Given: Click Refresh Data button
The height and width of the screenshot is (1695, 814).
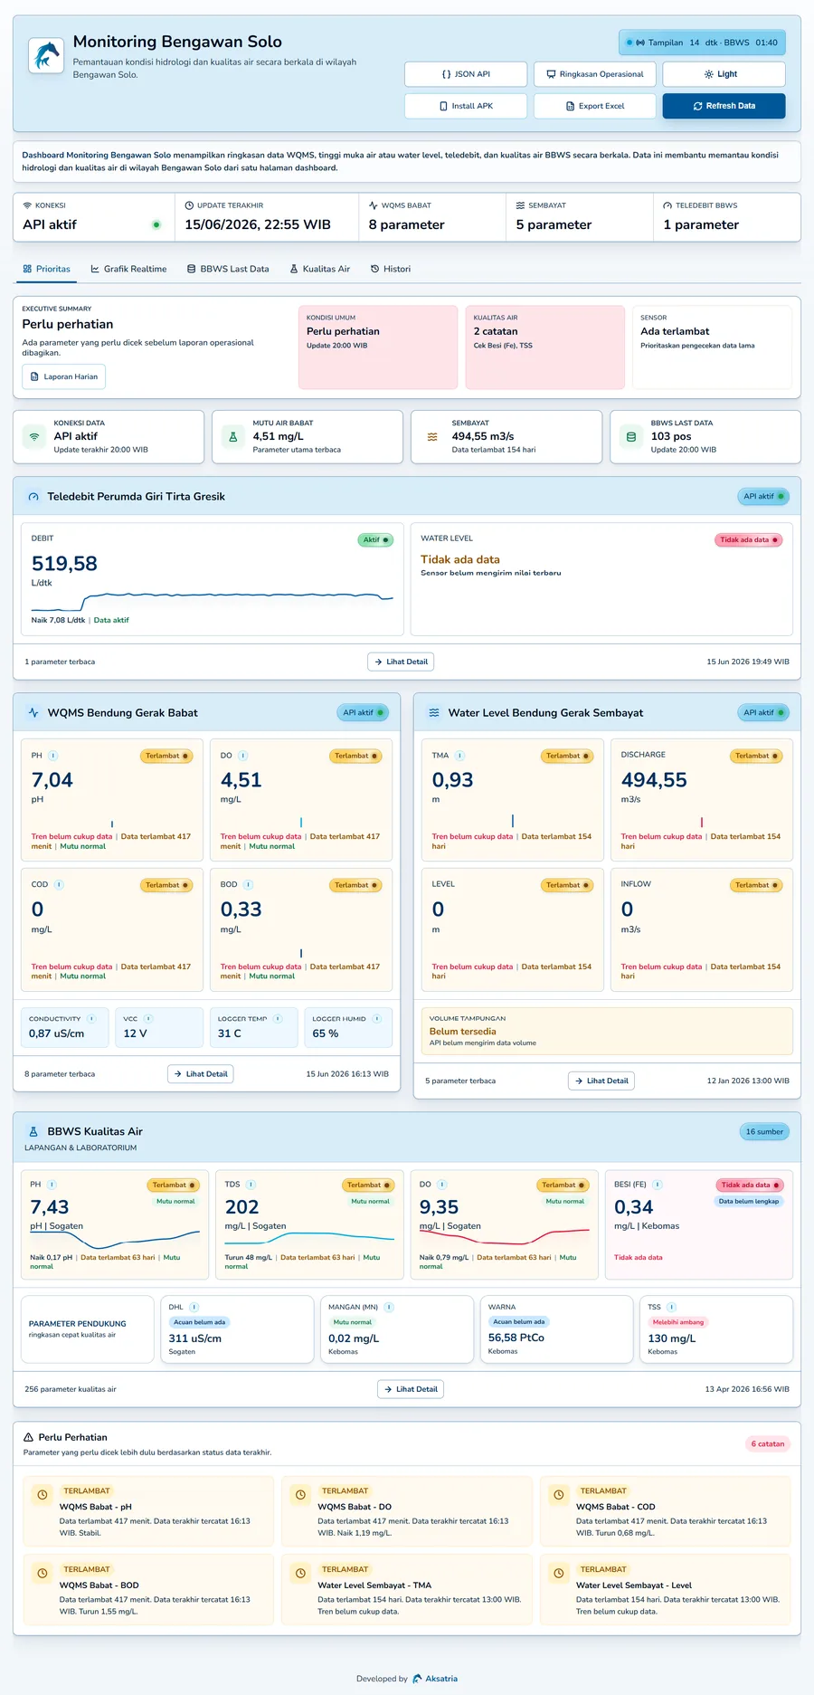Looking at the screenshot, I should [x=724, y=106].
